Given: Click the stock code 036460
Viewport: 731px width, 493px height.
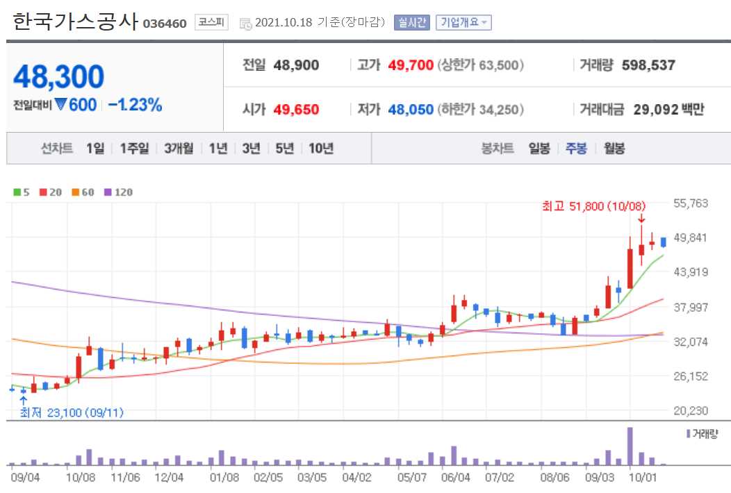Looking at the screenshot, I should [x=165, y=24].
